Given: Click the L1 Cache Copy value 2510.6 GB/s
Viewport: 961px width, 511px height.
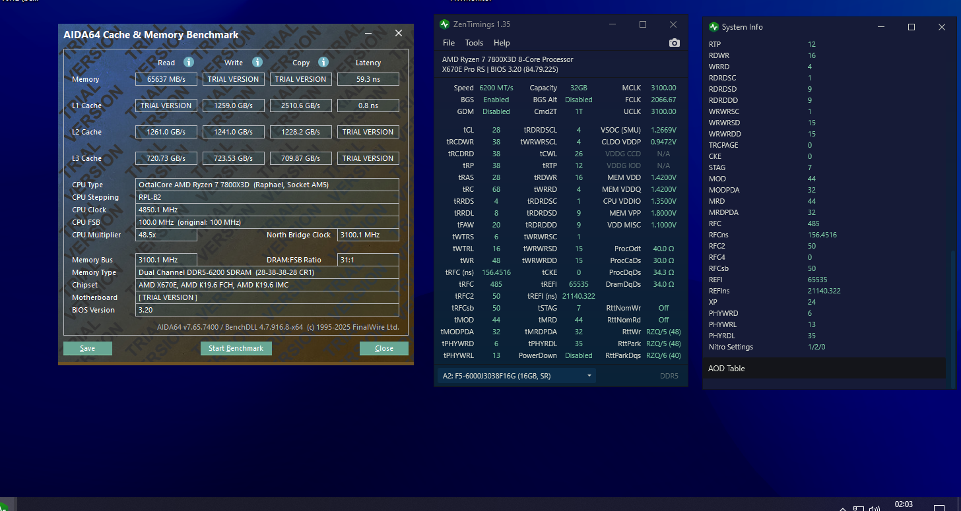Looking at the screenshot, I should 301,105.
